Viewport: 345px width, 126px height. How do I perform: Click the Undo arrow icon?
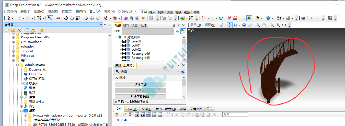pyautogui.click(x=19, y=18)
